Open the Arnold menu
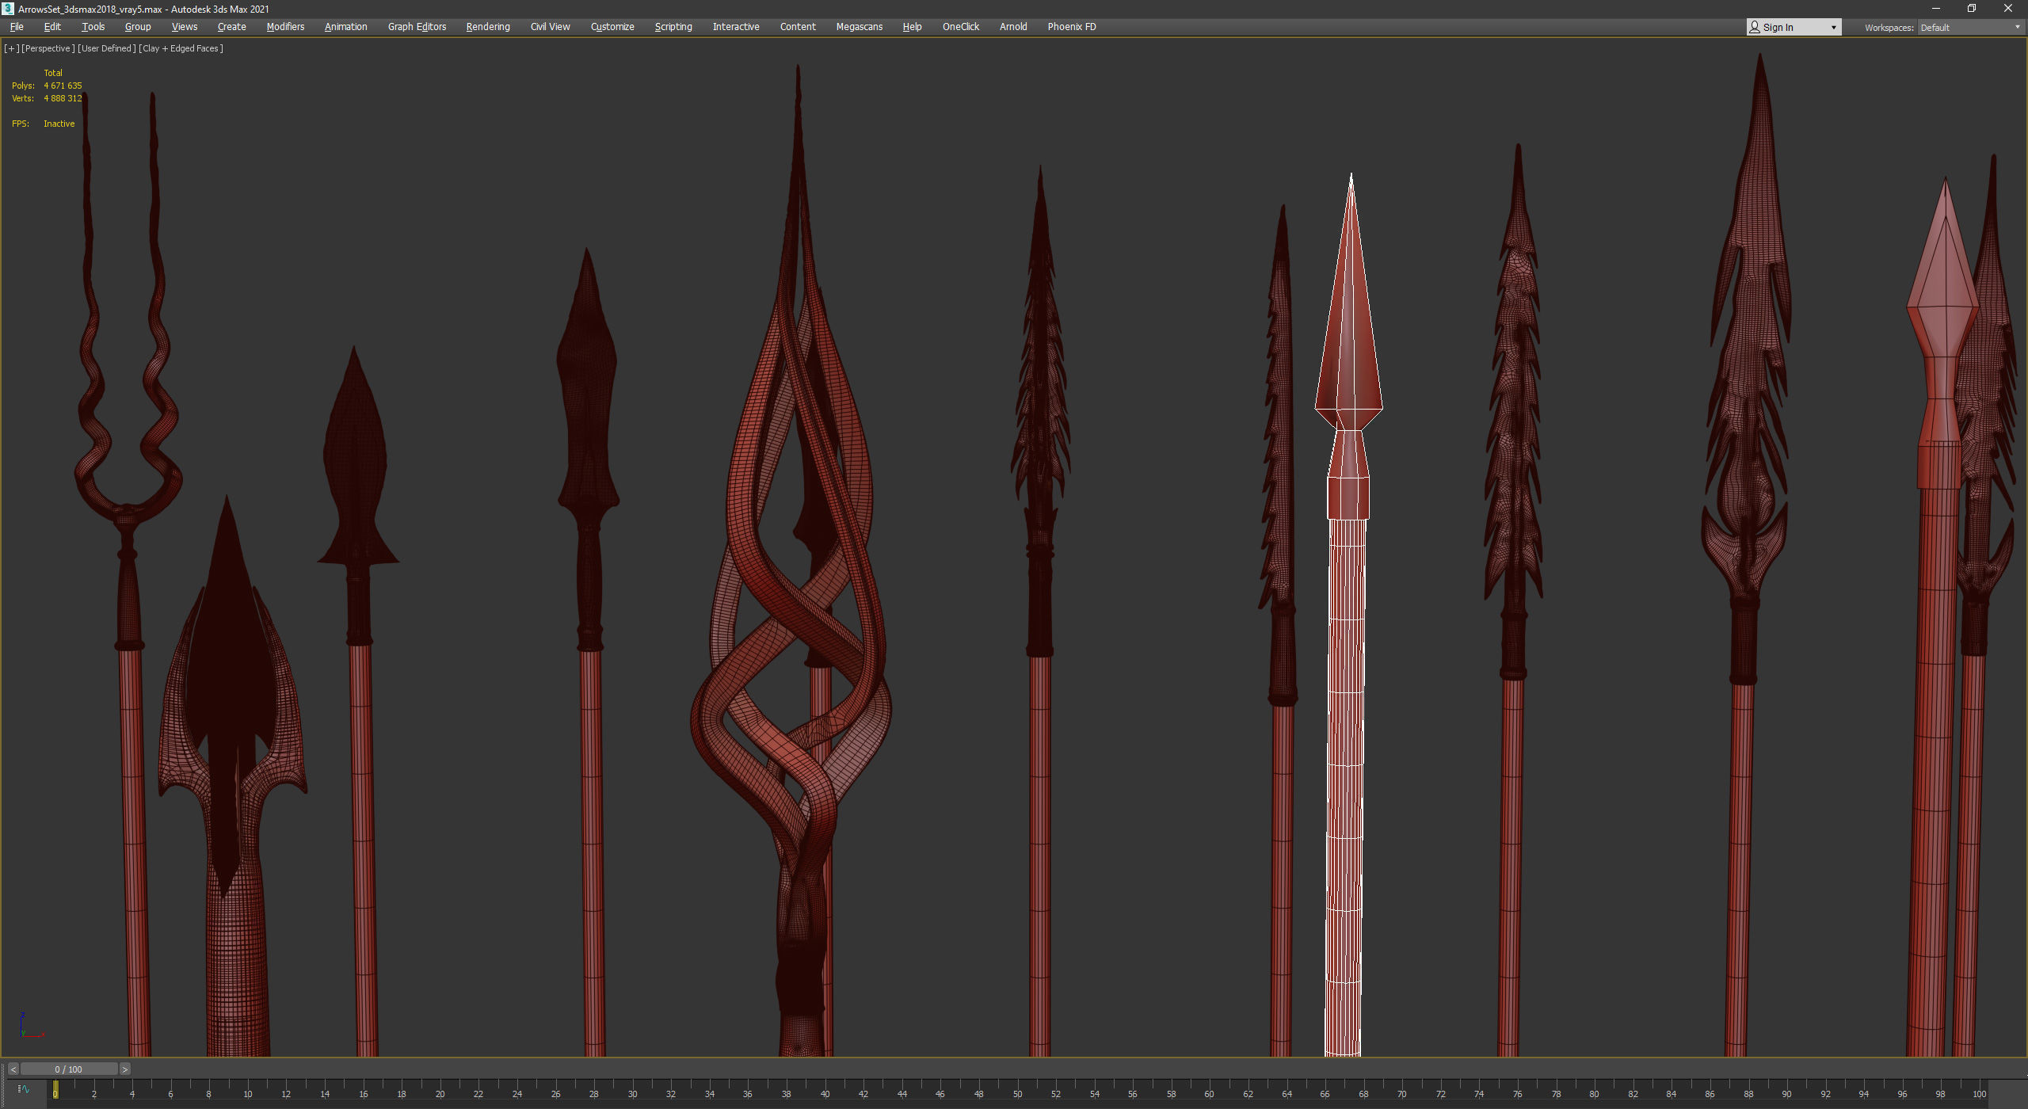This screenshot has width=2028, height=1109. coord(1013,27)
